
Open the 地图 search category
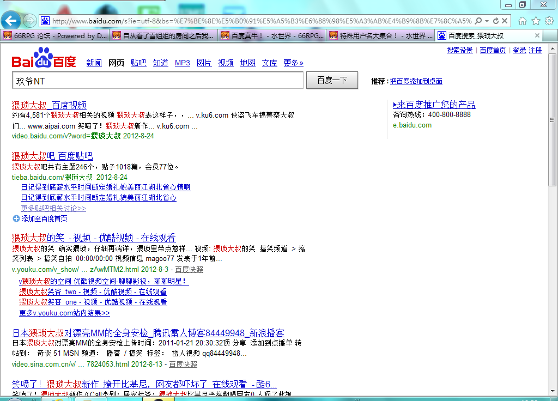248,63
